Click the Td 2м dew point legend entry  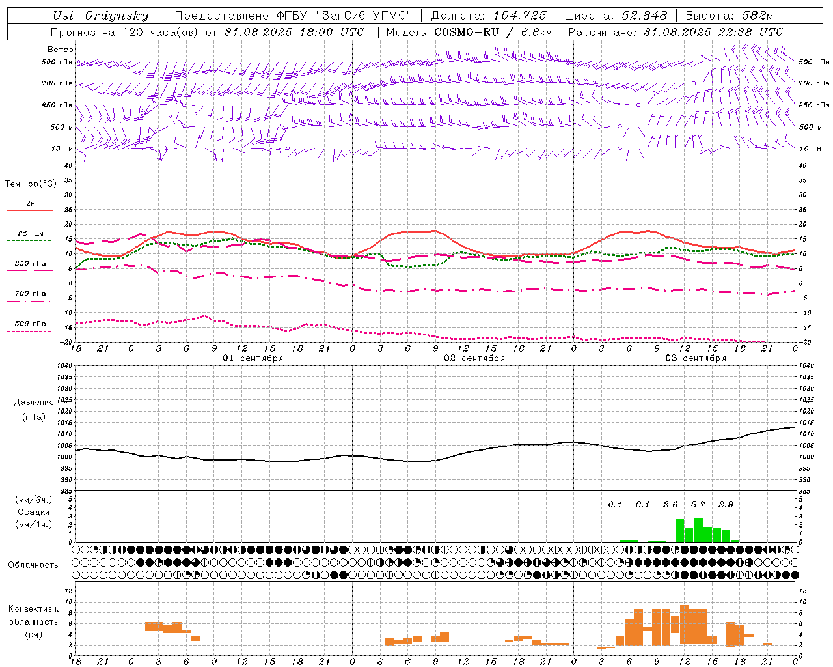tap(30, 233)
